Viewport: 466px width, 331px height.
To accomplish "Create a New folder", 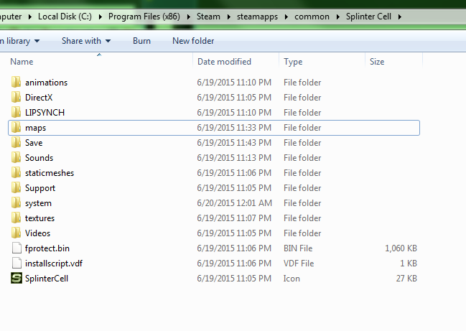I will (x=193, y=41).
